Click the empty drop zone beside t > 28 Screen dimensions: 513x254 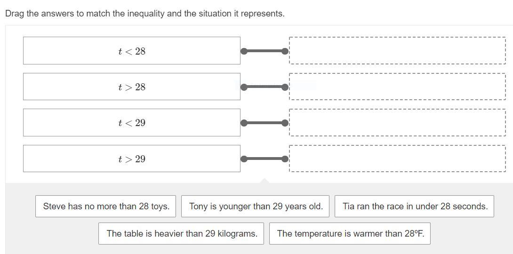coord(398,87)
